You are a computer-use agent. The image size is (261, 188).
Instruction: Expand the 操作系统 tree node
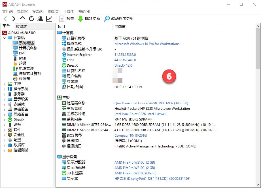[x=4, y=89]
